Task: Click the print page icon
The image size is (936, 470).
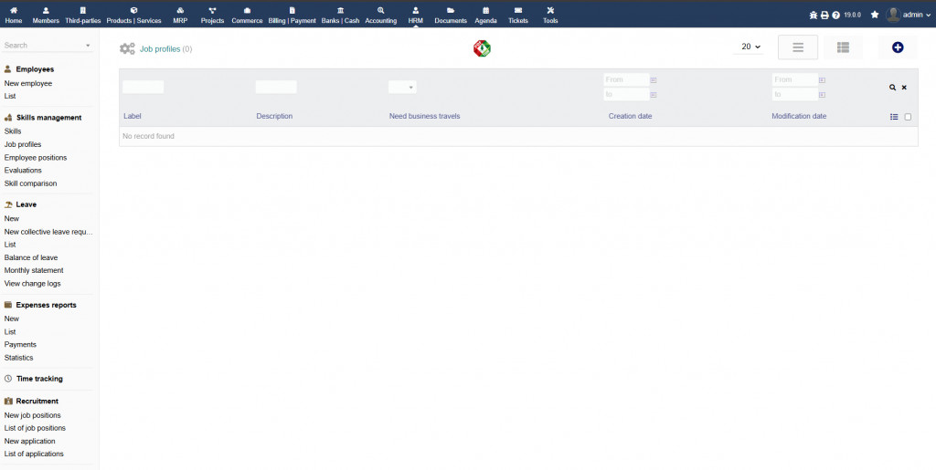Action: [824, 16]
